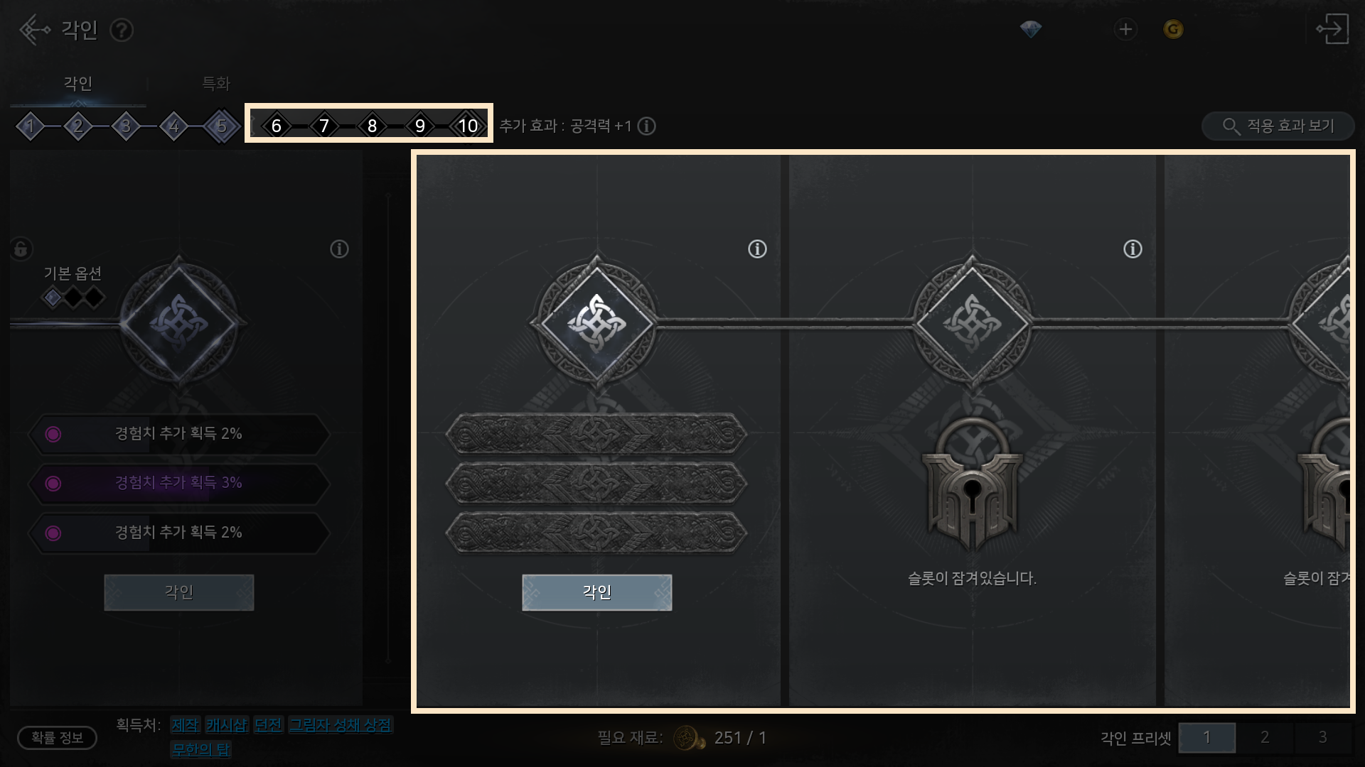Select the last 경험치 추가 획득 2% option

pyautogui.click(x=178, y=533)
